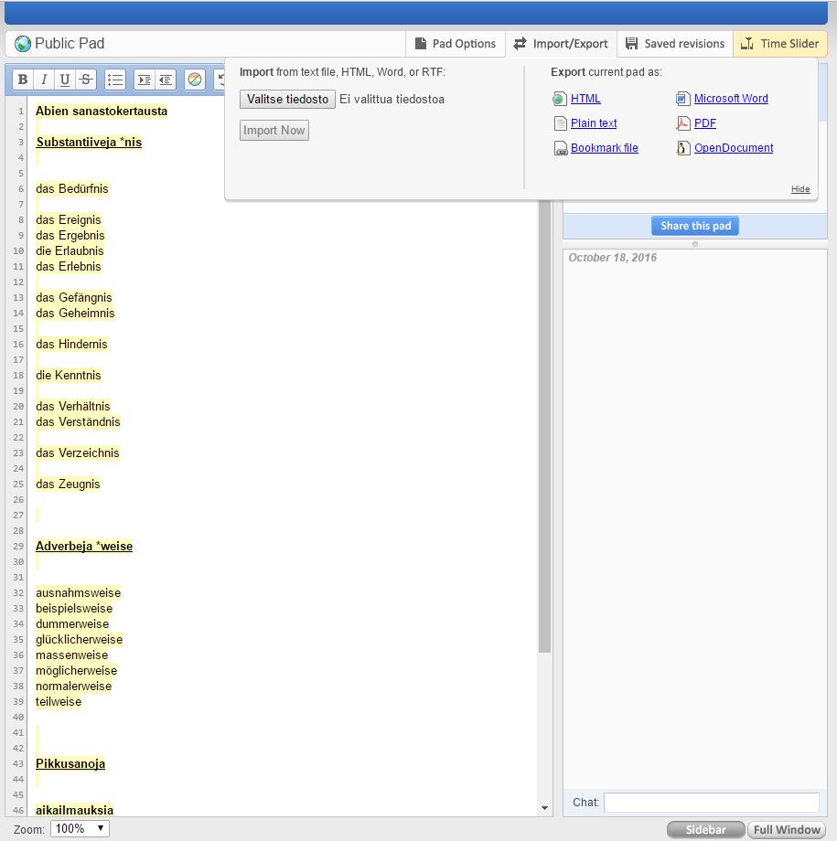Click the Valitse tiedosto file chooser button
This screenshot has width=837, height=841.
pyautogui.click(x=287, y=99)
